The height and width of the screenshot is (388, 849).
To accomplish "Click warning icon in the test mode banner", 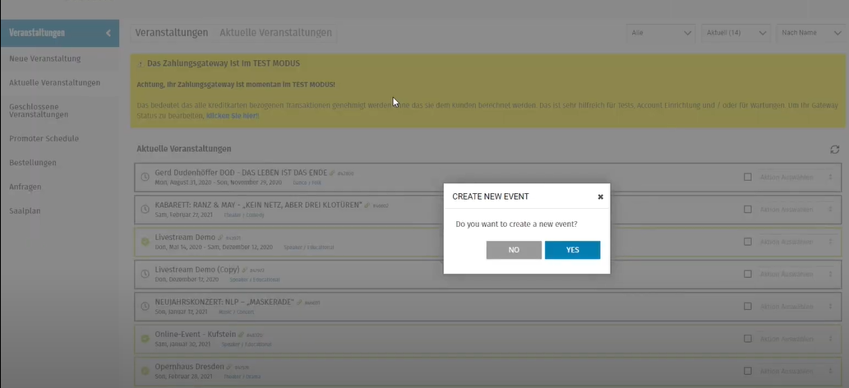I will point(141,63).
